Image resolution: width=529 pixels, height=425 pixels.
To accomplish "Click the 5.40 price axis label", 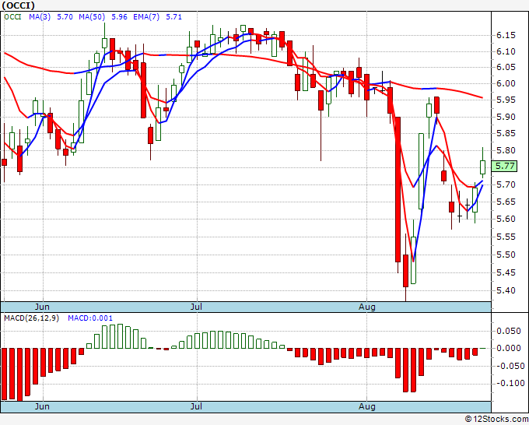I will coord(506,290).
